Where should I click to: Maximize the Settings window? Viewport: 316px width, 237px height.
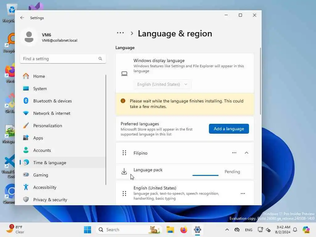[240, 15]
